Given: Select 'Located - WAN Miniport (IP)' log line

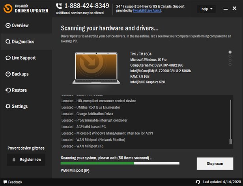Looking at the screenshot, I should point(82,146).
